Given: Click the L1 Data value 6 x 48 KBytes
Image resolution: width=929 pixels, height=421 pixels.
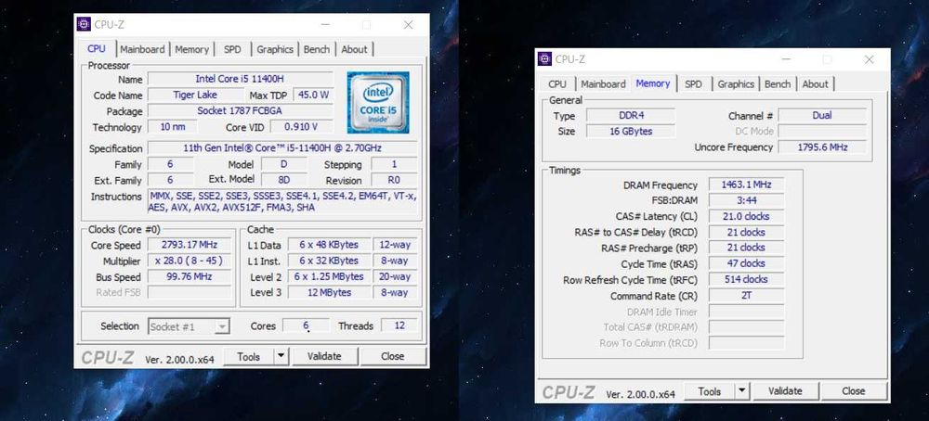Looking at the screenshot, I should 330,245.
